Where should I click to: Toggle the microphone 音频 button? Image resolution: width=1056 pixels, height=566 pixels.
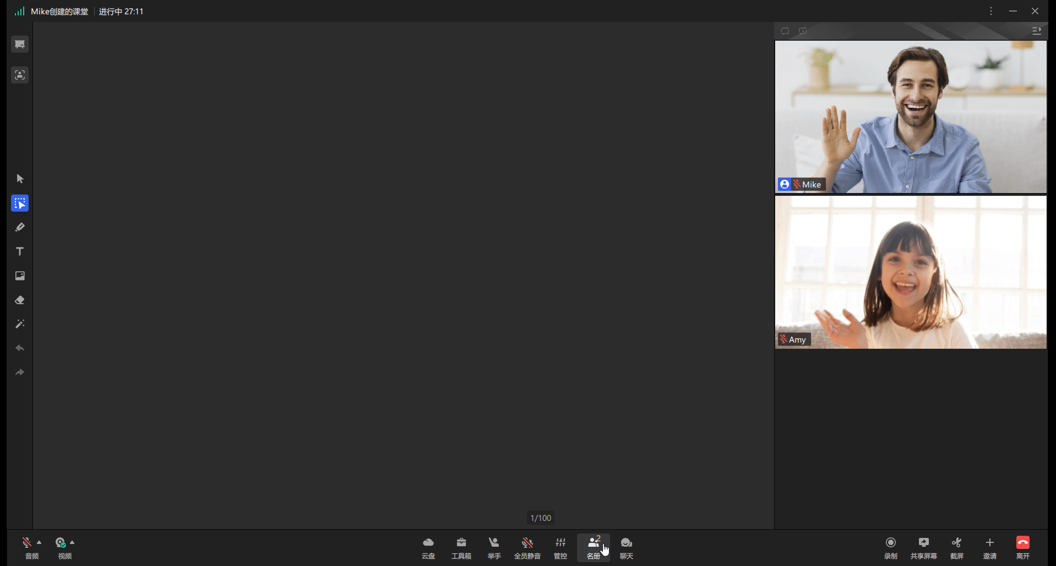27,548
